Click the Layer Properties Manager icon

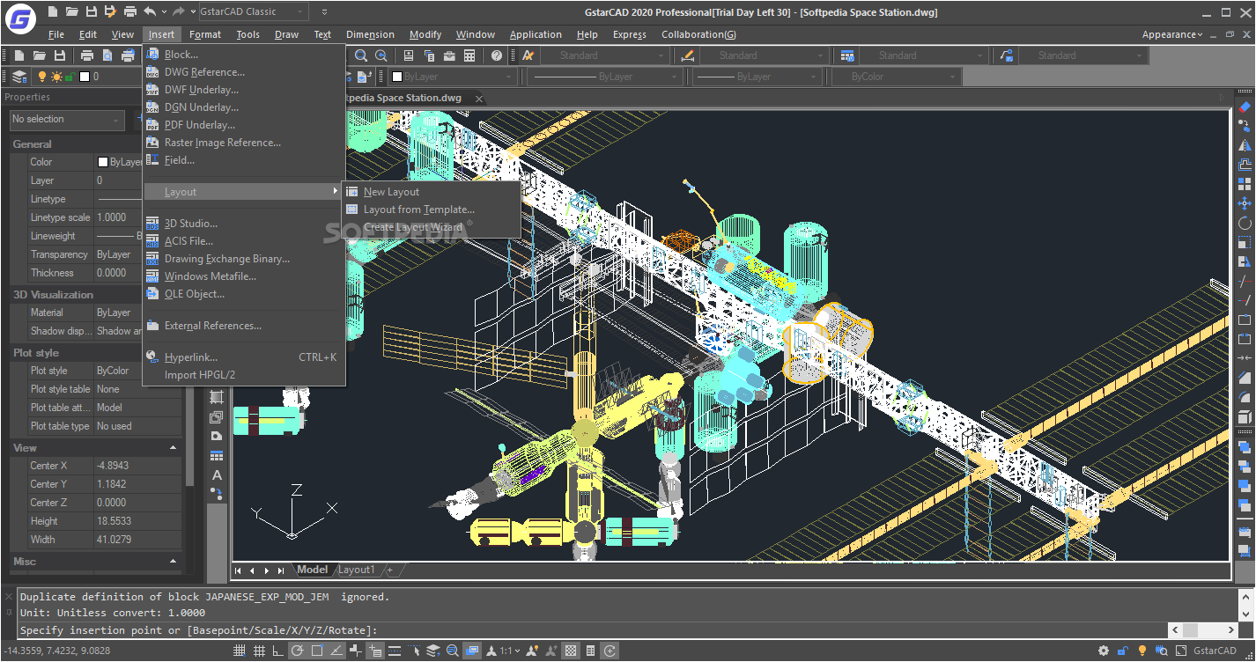point(19,77)
